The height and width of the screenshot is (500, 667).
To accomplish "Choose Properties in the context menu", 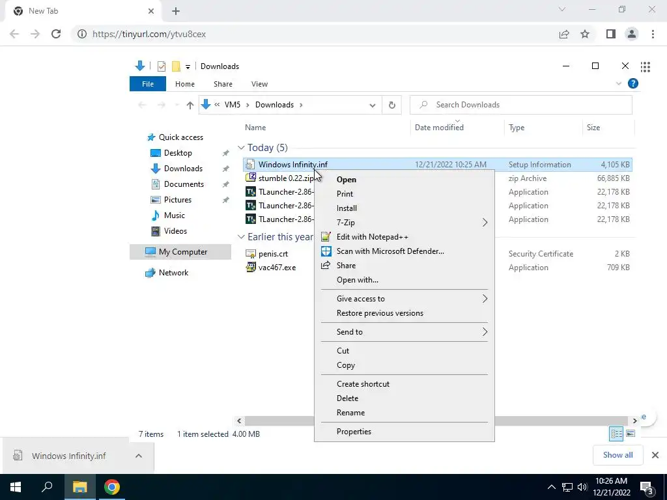I will click(x=404, y=431).
